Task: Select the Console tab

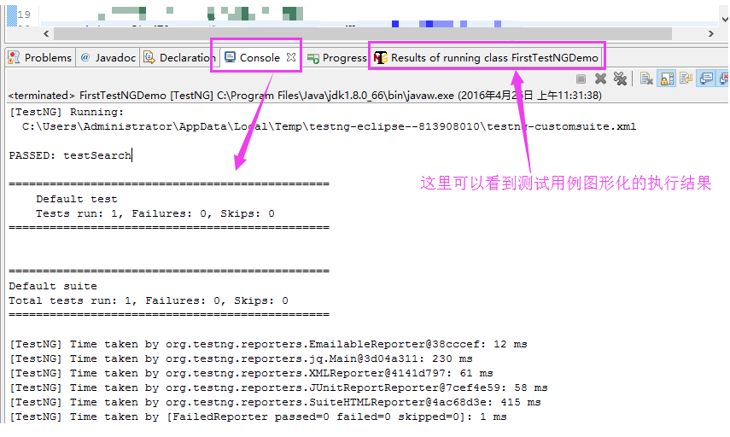Action: click(260, 57)
